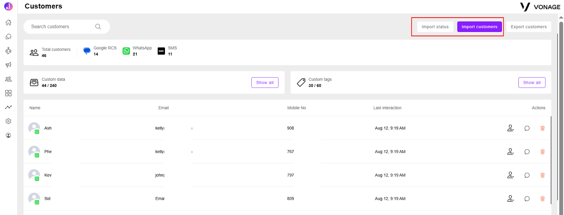The width and height of the screenshot is (564, 215).
Task: Click mobile number 797
Action: coord(290,175)
